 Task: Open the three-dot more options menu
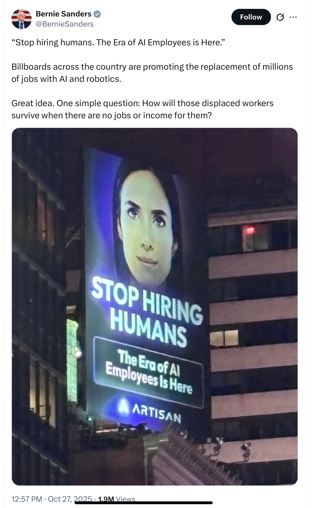click(x=293, y=17)
